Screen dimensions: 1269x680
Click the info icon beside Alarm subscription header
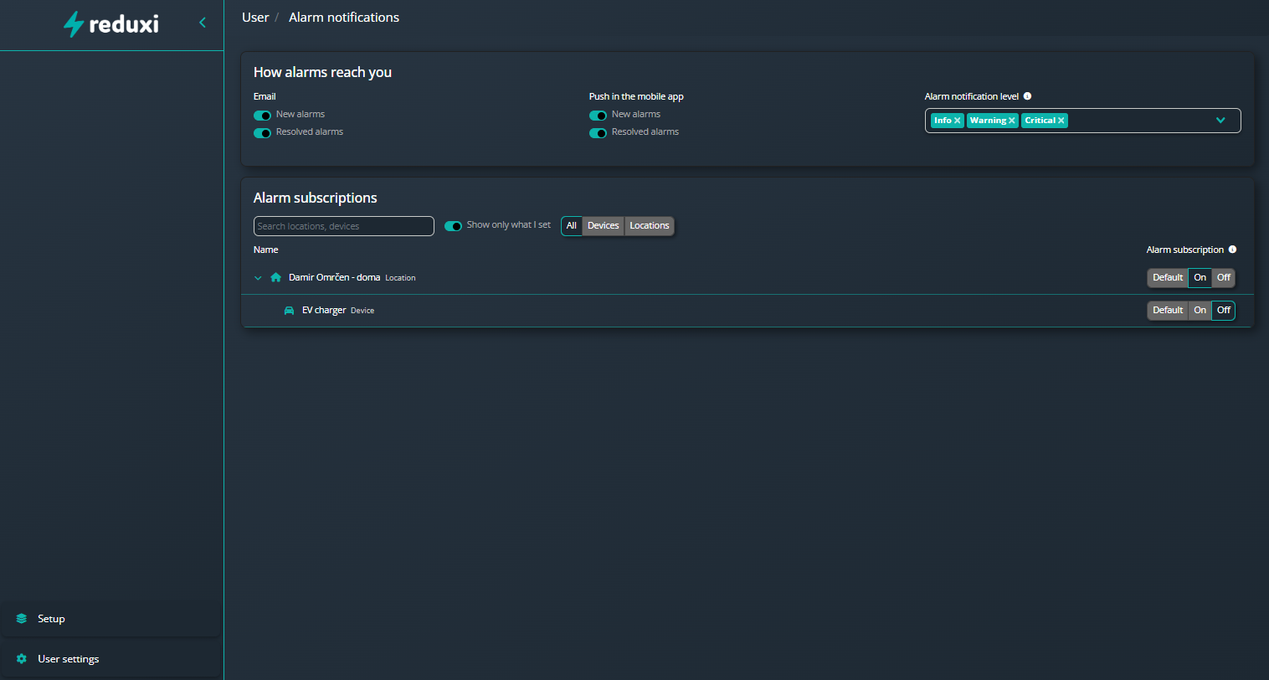pyautogui.click(x=1232, y=250)
